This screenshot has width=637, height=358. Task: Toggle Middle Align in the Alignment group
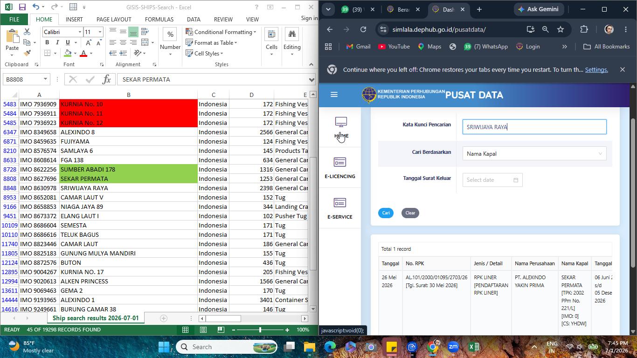coord(123,32)
